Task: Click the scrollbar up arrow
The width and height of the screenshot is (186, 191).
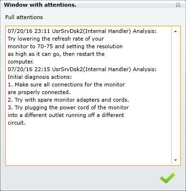Action: pyautogui.click(x=175, y=32)
